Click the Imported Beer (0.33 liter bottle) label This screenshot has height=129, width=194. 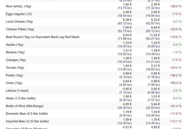(x=27, y=121)
